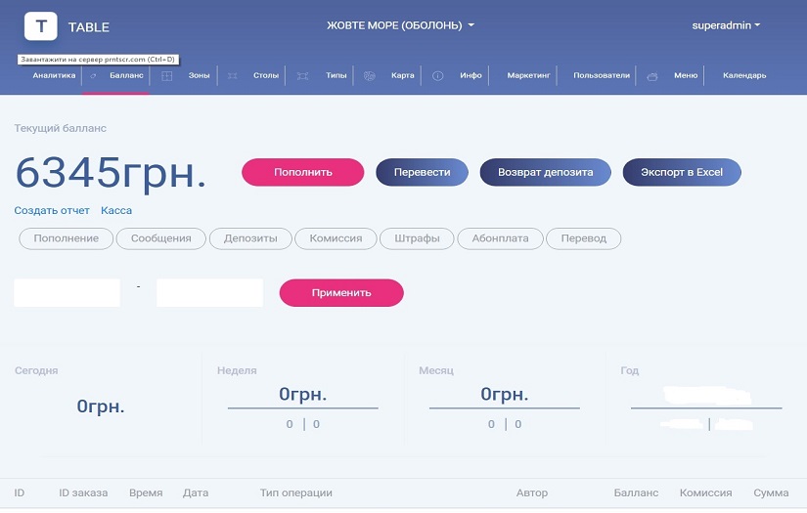Click the TABLE brand name

click(89, 27)
